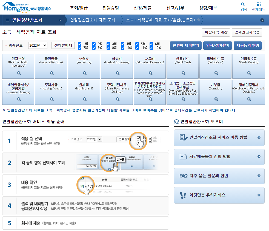Click the hamburger menu icon beside 연말정산간소화
Image resolution: width=269 pixels, height=231 pixels.
(x=8, y=20)
